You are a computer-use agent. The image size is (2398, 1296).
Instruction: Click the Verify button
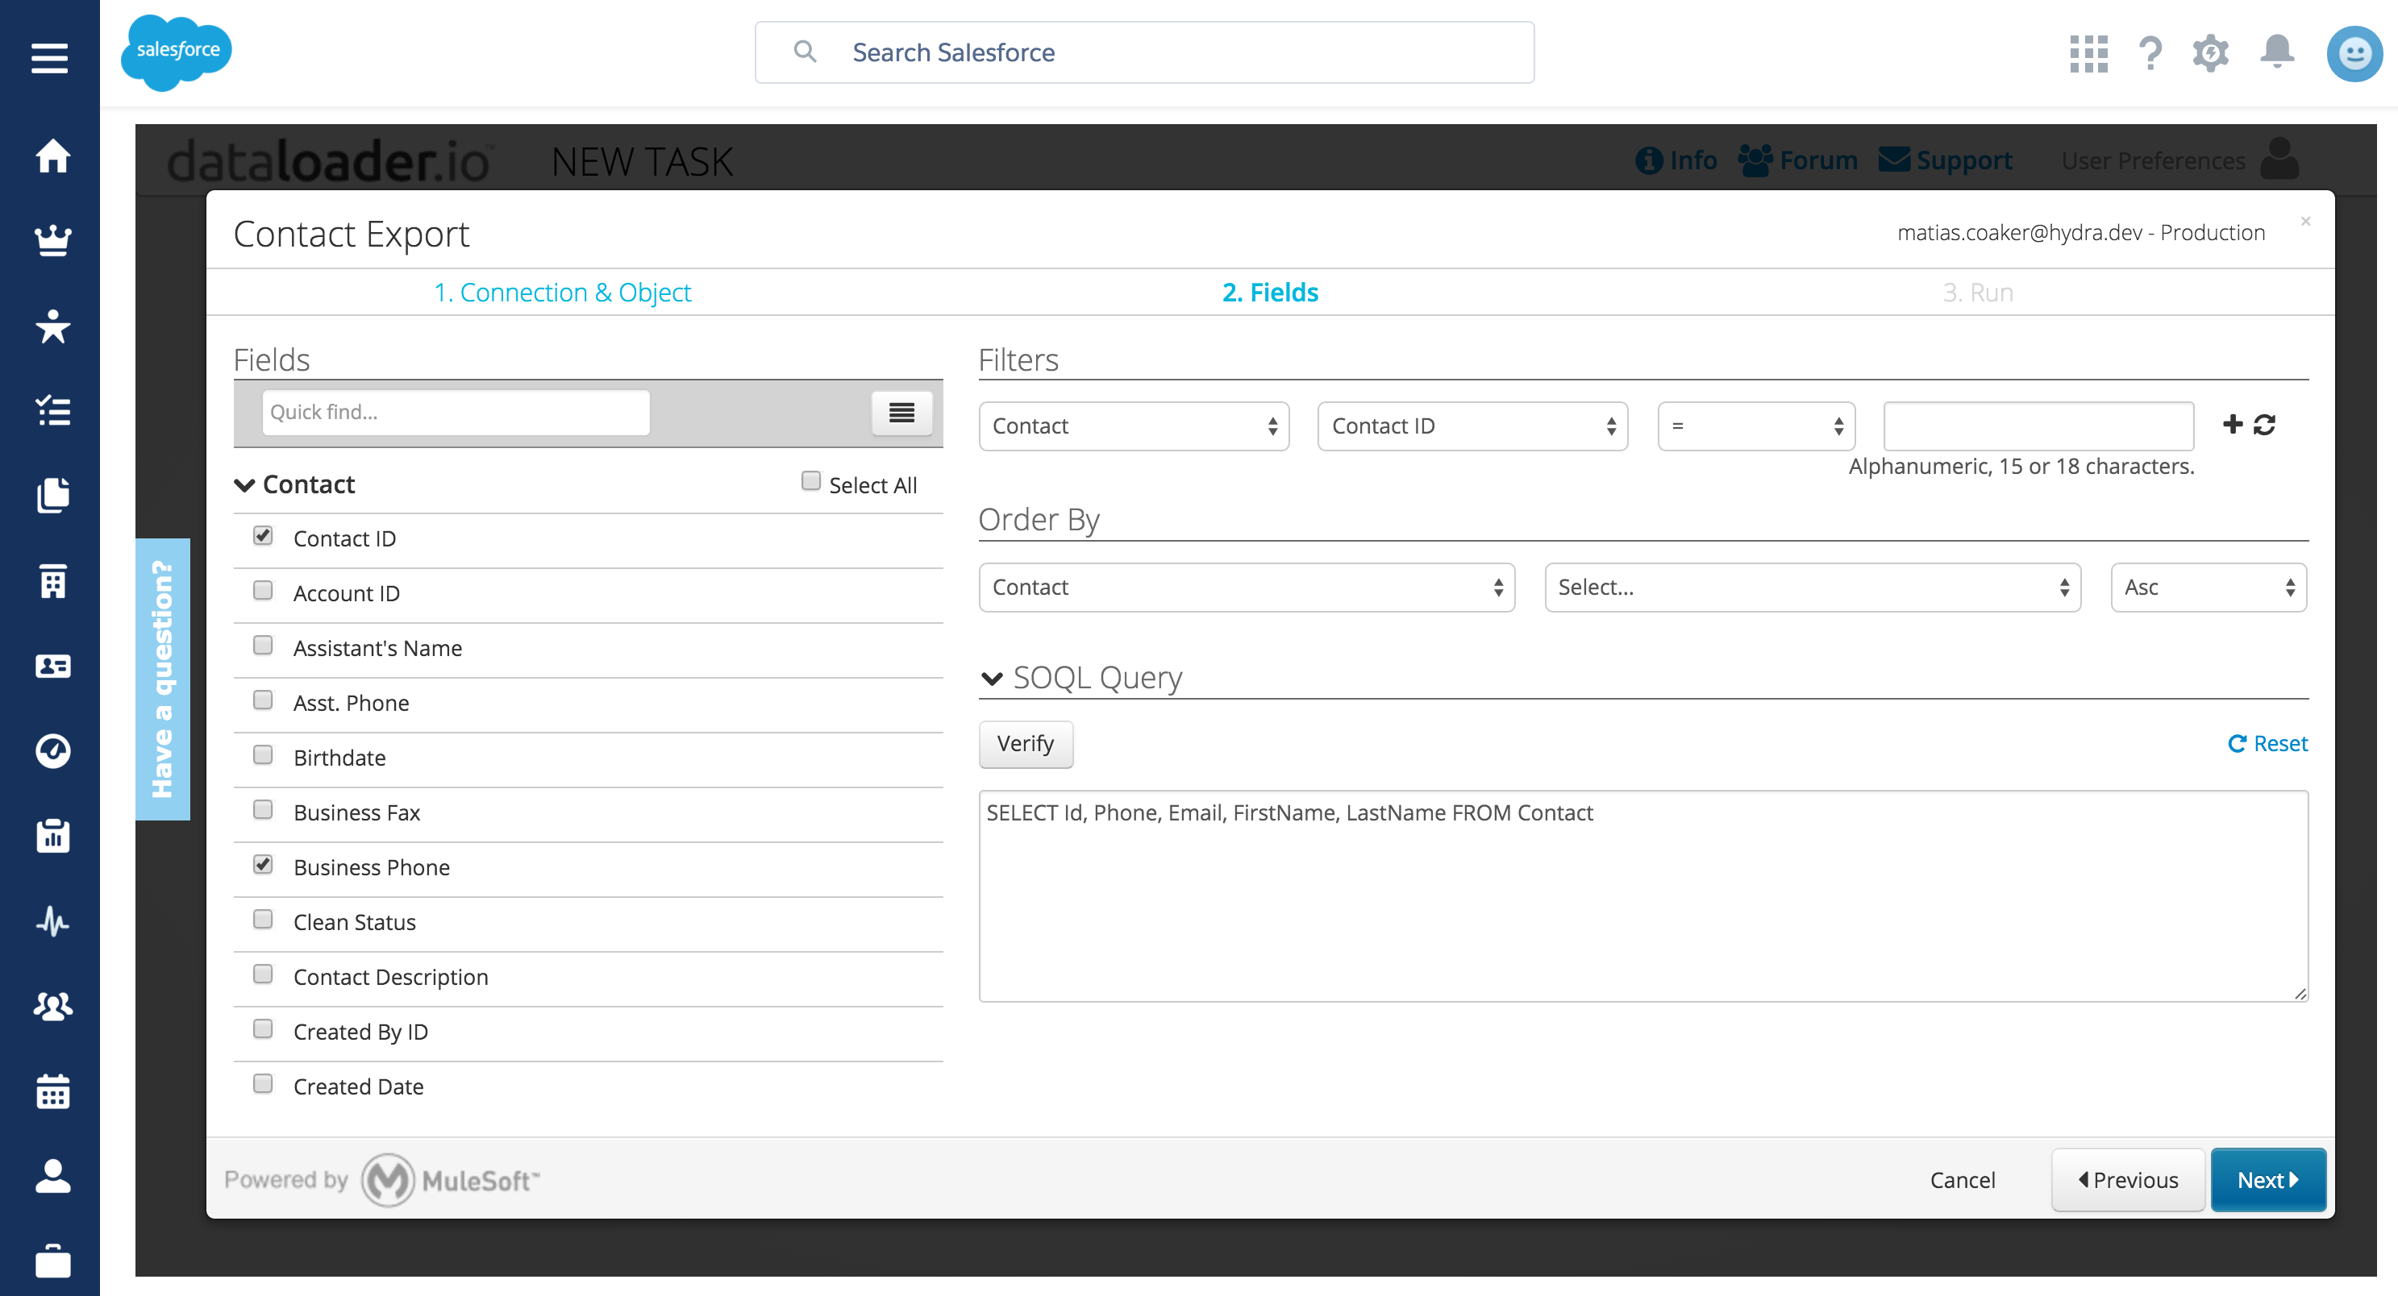point(1025,743)
